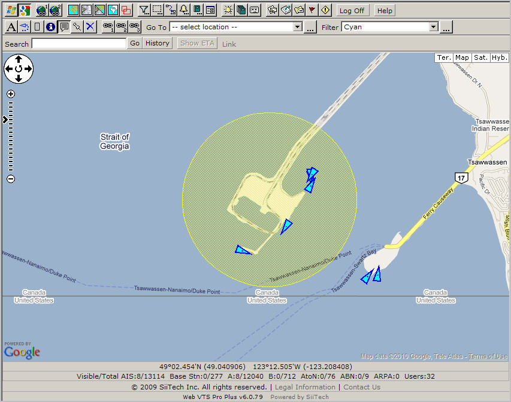Switch to the Hyb. map view

coord(499,57)
